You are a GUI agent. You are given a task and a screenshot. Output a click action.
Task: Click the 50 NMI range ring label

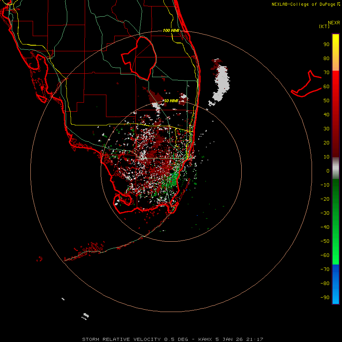point(171,101)
